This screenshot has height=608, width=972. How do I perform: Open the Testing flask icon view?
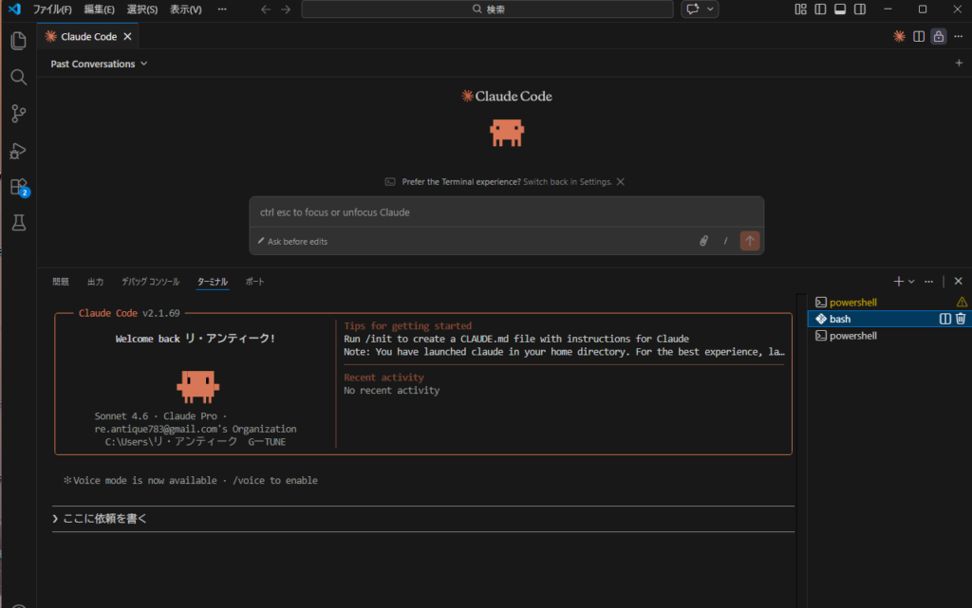click(x=17, y=223)
